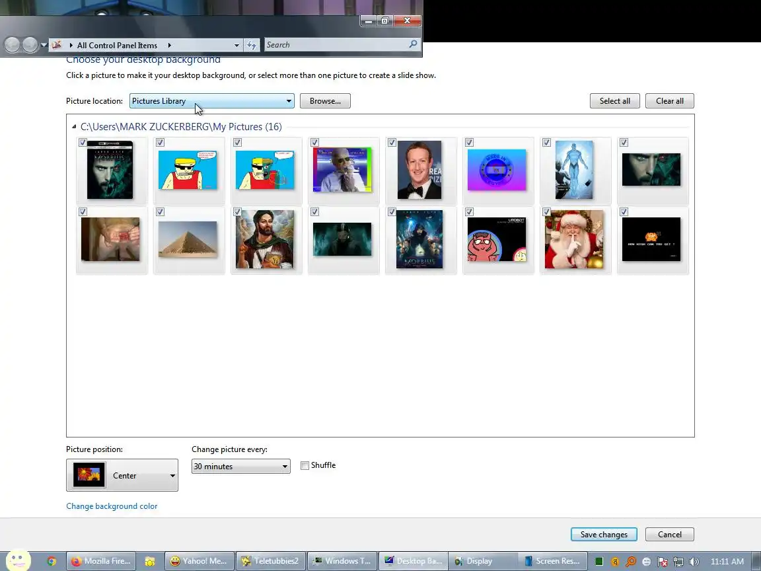
Task: Switch to Teletubbies2 taskbar button
Action: coord(271,561)
